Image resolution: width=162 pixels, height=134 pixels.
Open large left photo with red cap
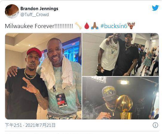(x=43, y=76)
